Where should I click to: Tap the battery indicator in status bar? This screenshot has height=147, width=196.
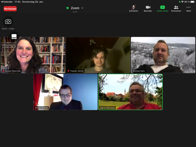[193, 2]
